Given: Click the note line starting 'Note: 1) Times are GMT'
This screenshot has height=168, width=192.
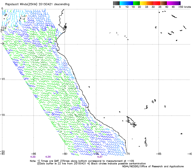Looking at the screenshot, I should click(82, 161).
